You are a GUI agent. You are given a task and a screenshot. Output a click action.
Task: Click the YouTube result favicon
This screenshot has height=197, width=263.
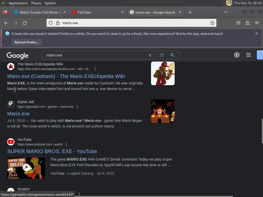pyautogui.click(x=11, y=142)
